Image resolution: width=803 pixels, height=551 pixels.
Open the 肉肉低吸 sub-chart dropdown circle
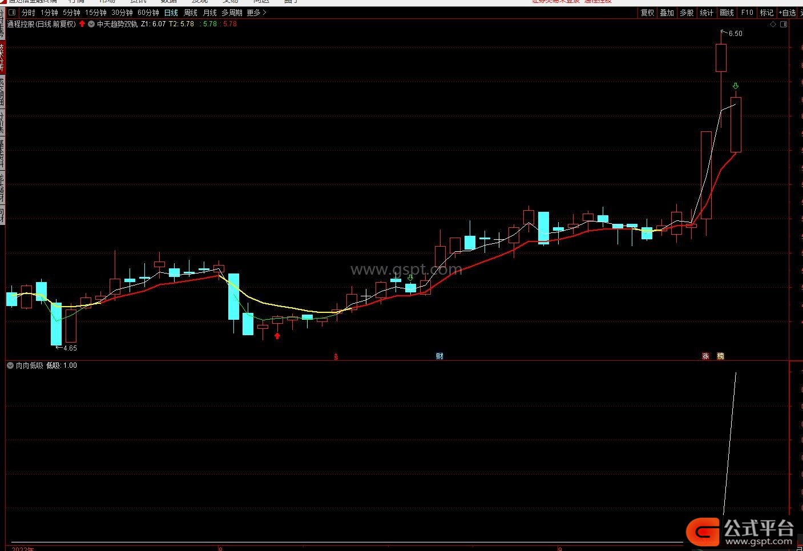tap(10, 365)
